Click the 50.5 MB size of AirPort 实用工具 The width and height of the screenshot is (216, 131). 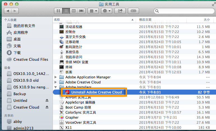pos(203,97)
